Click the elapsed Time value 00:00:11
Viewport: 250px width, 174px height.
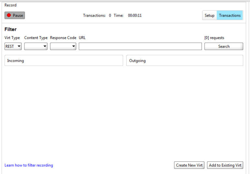134,15
